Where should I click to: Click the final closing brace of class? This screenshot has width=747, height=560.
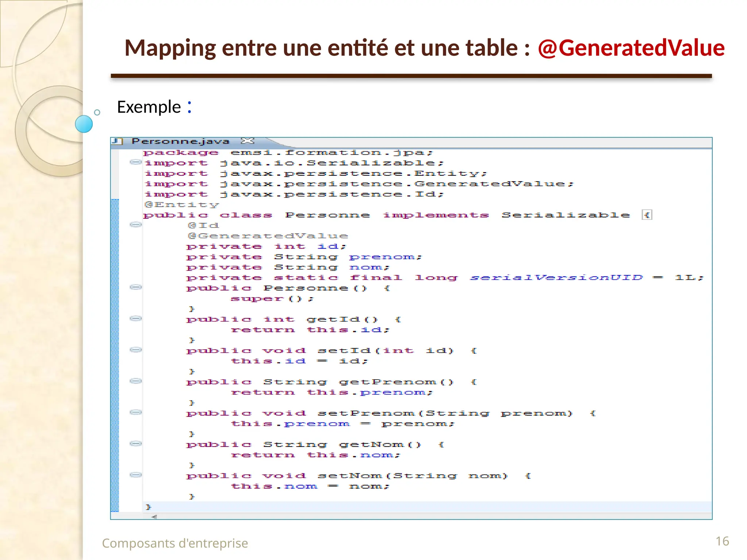(x=148, y=507)
